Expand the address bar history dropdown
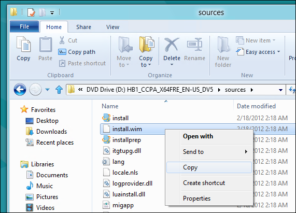 [x=281, y=90]
